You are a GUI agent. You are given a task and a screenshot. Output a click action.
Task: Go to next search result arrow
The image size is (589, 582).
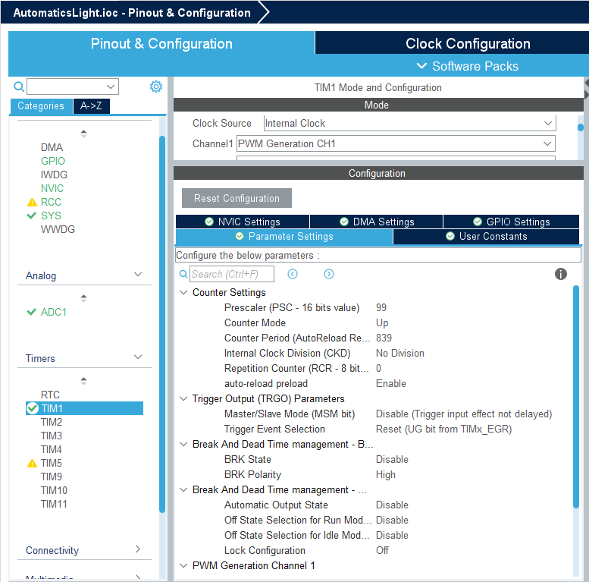(329, 274)
